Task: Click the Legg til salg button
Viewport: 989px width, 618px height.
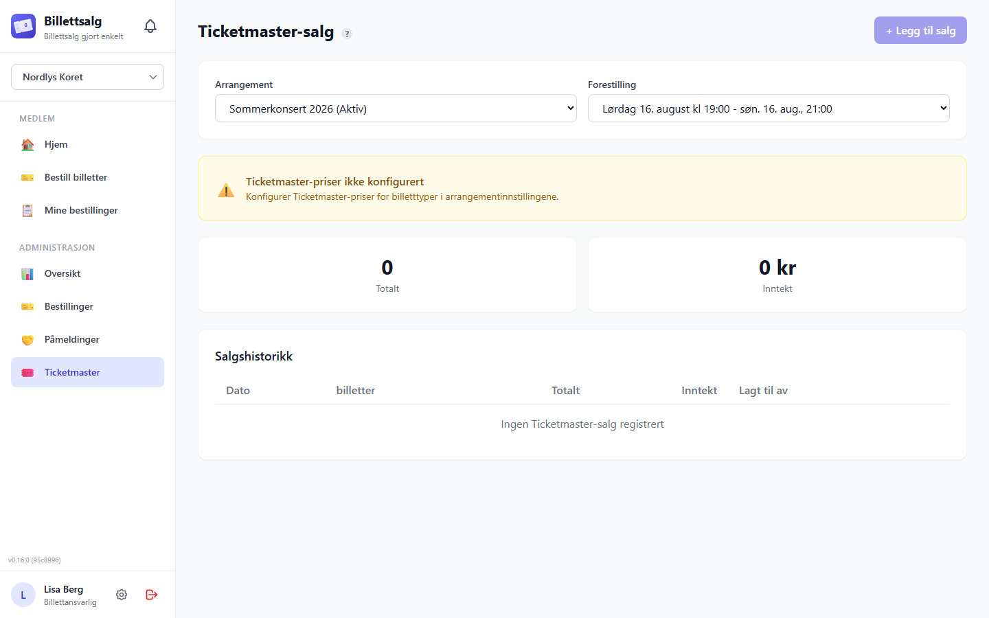Action: [920, 30]
